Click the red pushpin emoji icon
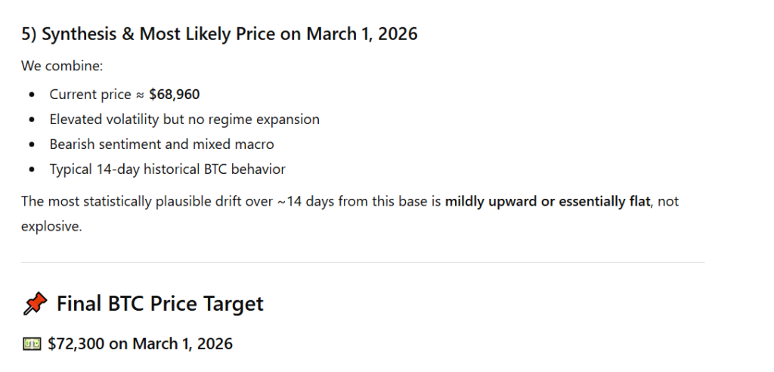Viewport: 774px width, 372px height. pos(34,304)
